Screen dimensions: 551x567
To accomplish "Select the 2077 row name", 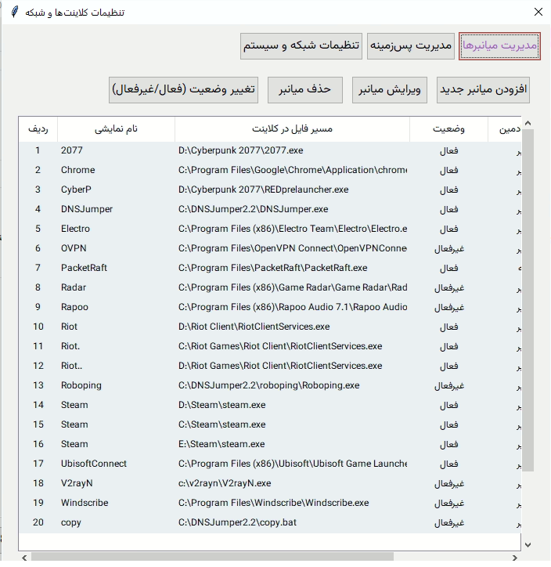I will pyautogui.click(x=71, y=150).
